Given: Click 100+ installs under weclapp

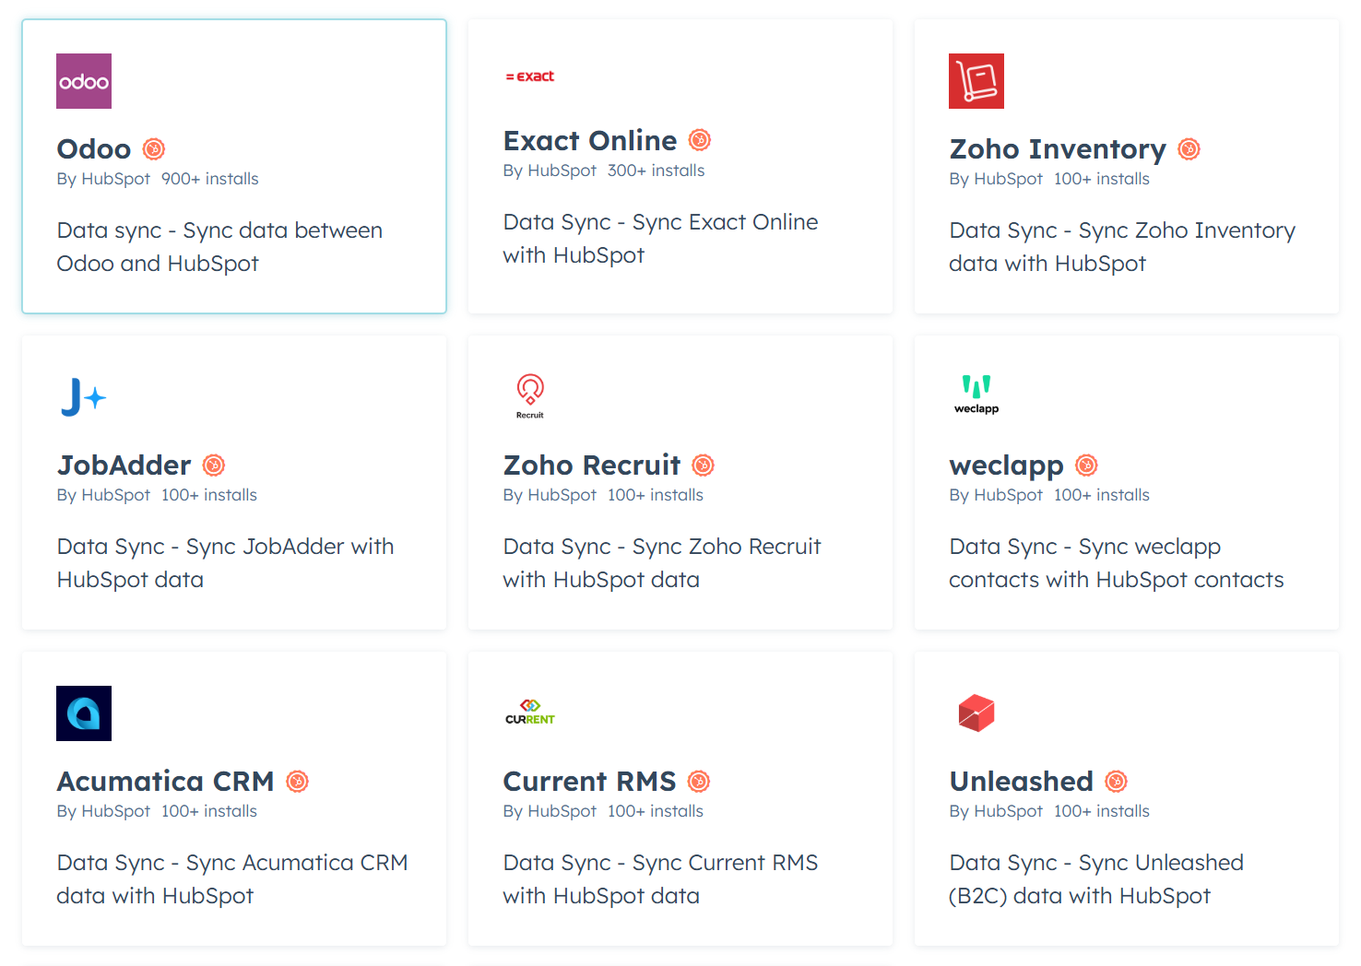Looking at the screenshot, I should [1101, 495].
